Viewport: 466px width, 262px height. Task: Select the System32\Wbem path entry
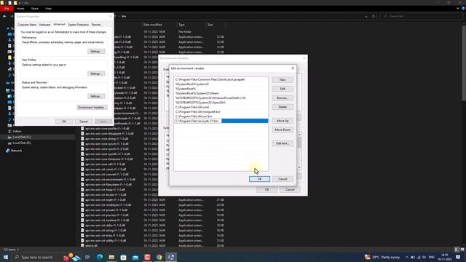click(x=221, y=93)
